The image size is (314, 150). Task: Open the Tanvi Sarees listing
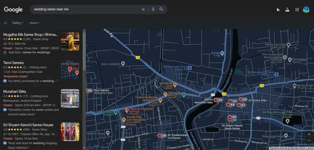[x=14, y=62]
